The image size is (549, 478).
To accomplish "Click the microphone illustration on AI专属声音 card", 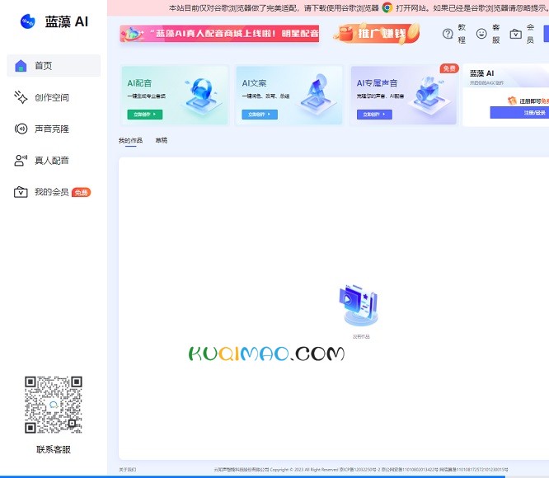I will point(429,94).
